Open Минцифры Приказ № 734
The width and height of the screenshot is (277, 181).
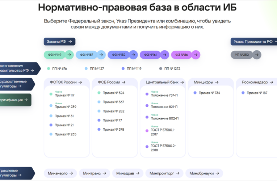[207, 93]
